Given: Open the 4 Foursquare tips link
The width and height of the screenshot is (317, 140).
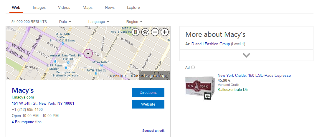Looking at the screenshot, I should tap(27, 122).
